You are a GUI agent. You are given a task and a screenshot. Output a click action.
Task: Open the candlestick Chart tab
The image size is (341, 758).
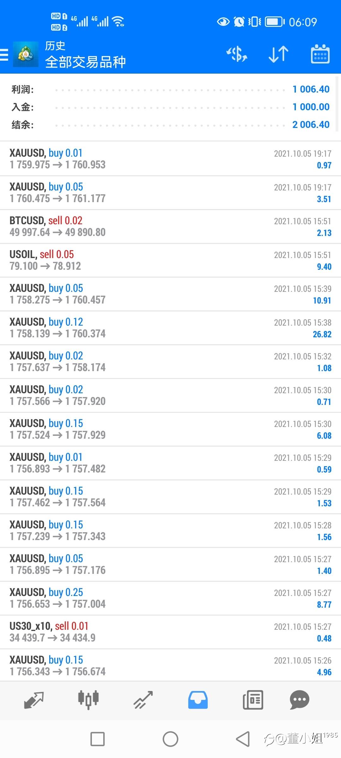tap(88, 700)
